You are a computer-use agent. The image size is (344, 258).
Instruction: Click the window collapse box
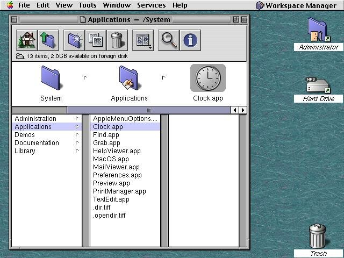[244, 20]
